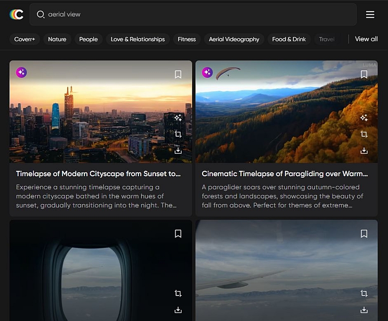Click the AI sparkle icon on cityscape video
This screenshot has height=321, width=388.
point(178,118)
